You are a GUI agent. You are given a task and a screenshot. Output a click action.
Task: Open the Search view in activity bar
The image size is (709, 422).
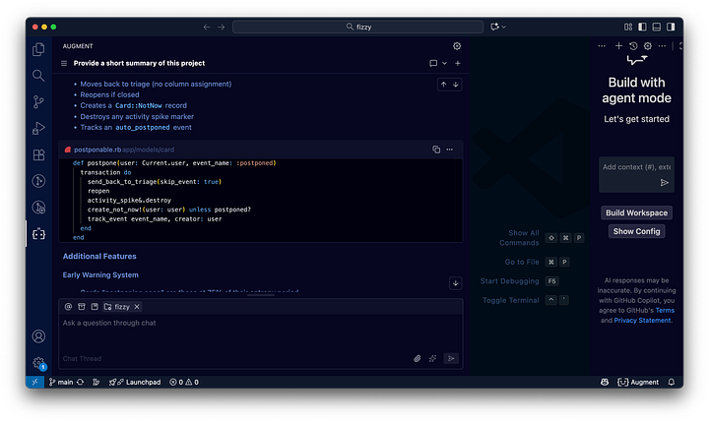click(38, 76)
